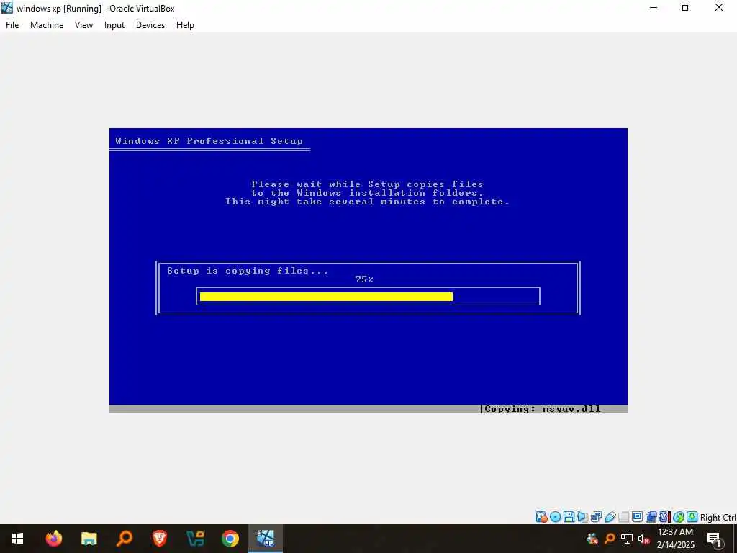Click the 75% progress text

pos(364,279)
